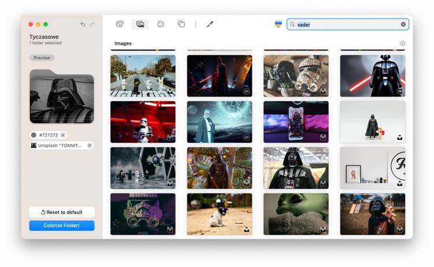Select Obi-Wan with blue planet image
The height and width of the screenshot is (267, 434).
pos(219,122)
